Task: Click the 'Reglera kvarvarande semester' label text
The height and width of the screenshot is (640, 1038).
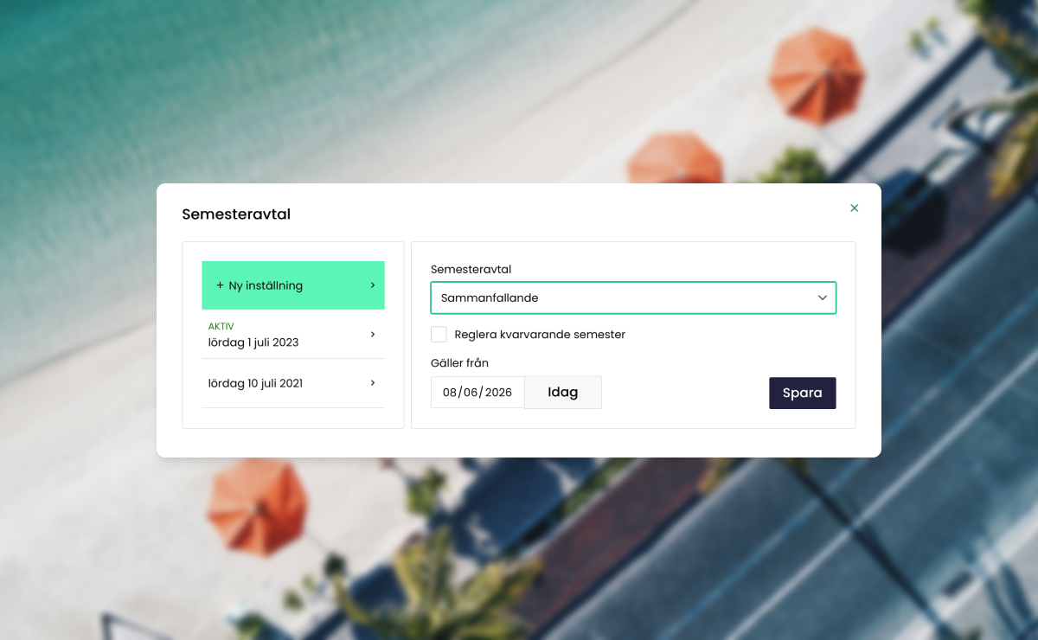Action: 540,335
